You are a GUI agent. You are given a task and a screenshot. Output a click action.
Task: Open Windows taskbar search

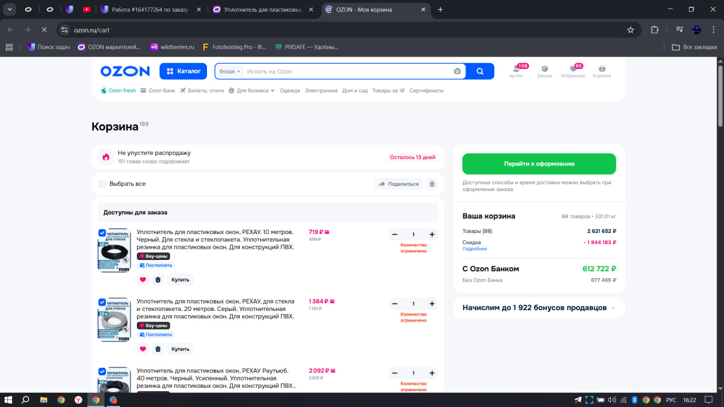pos(25,400)
